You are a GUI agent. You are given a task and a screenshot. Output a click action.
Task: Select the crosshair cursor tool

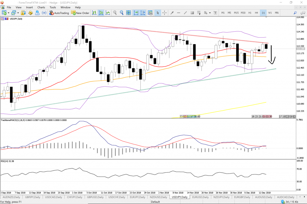165,13
